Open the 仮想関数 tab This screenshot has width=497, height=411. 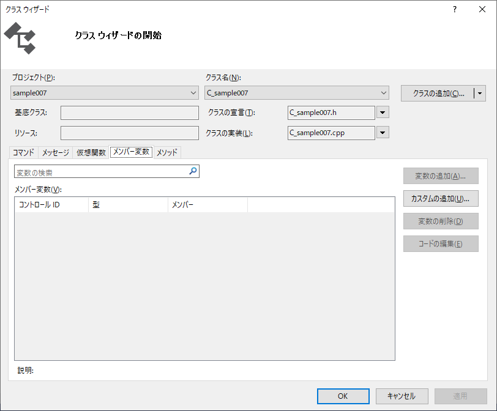point(91,153)
